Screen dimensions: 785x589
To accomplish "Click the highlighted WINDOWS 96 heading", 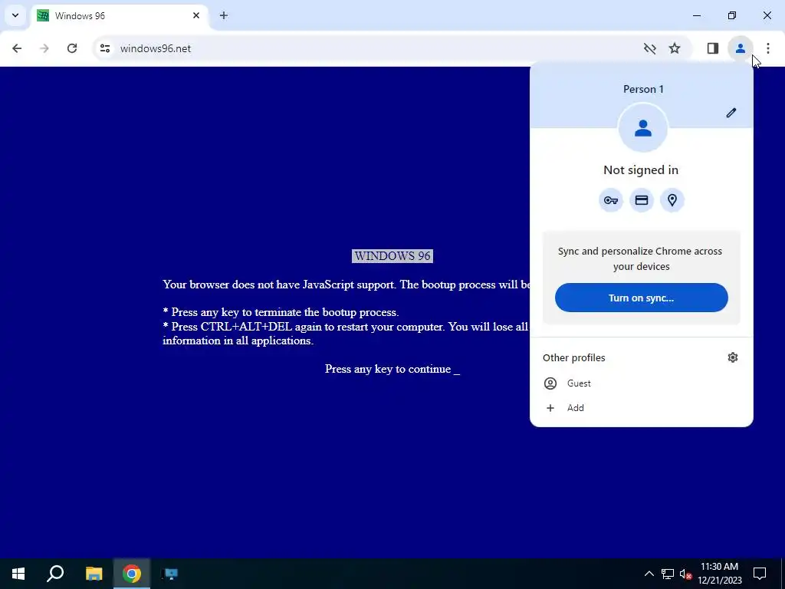I will coord(392,256).
